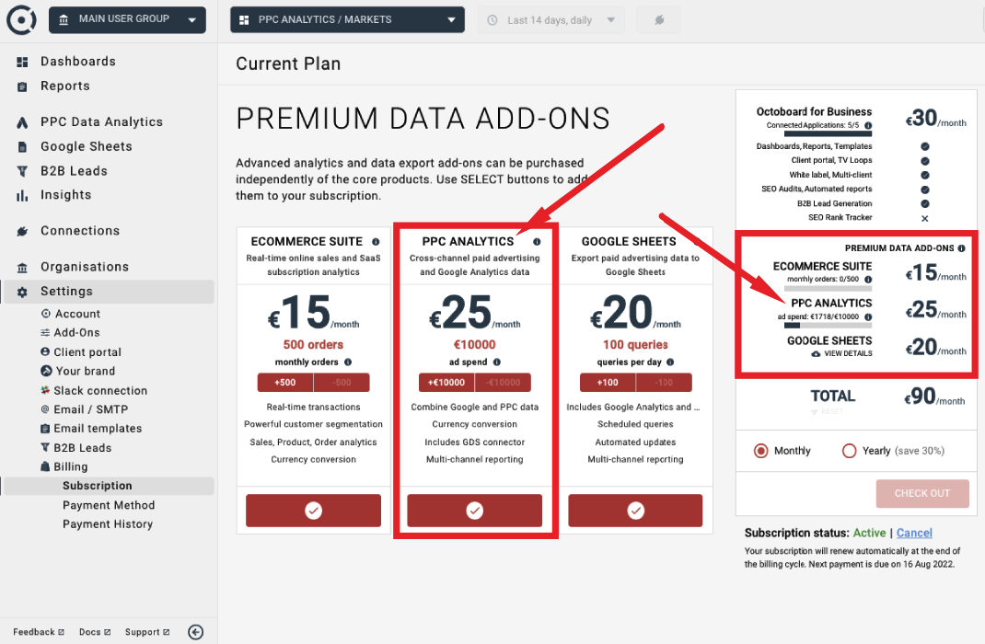Show info for Ecommerce Suite card
This screenshot has width=985, height=644.
coord(376,242)
